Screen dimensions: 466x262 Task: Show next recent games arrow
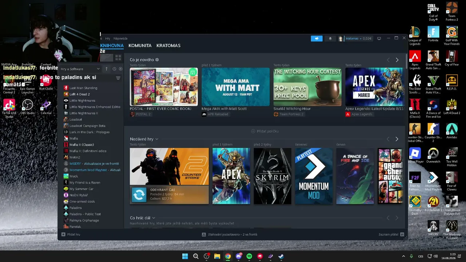pos(397,139)
